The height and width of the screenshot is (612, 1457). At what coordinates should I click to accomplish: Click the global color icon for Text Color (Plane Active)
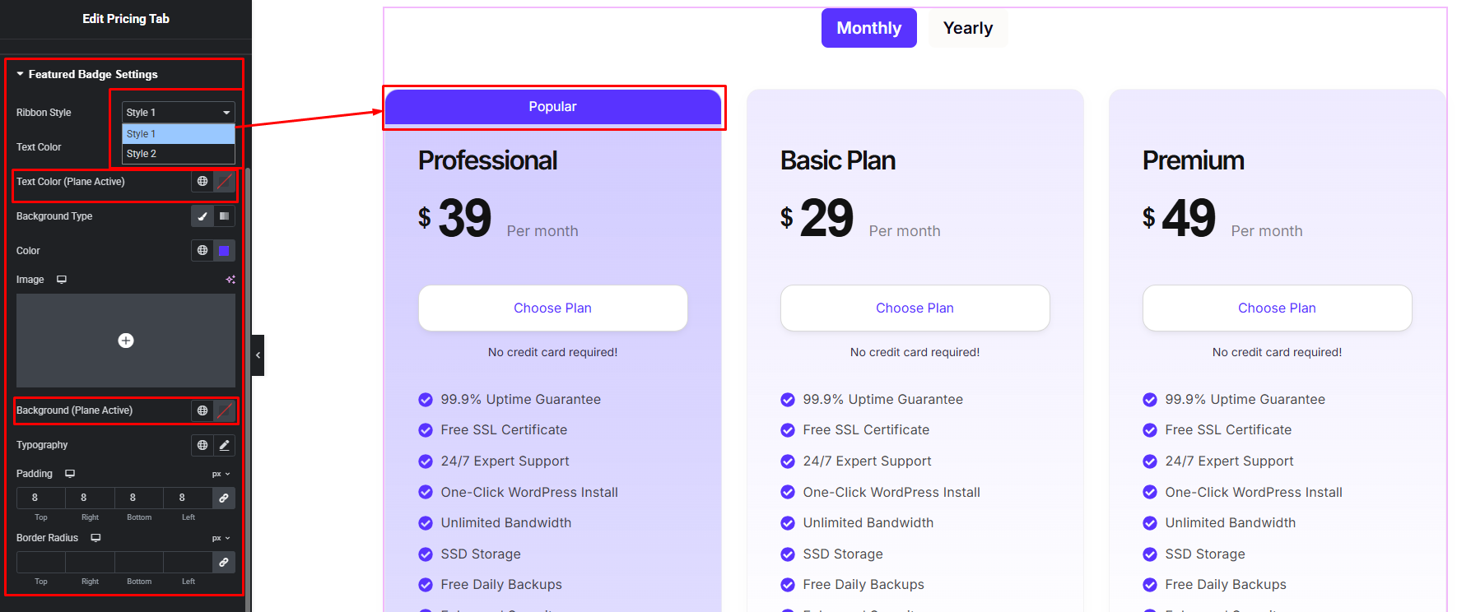[x=202, y=181]
